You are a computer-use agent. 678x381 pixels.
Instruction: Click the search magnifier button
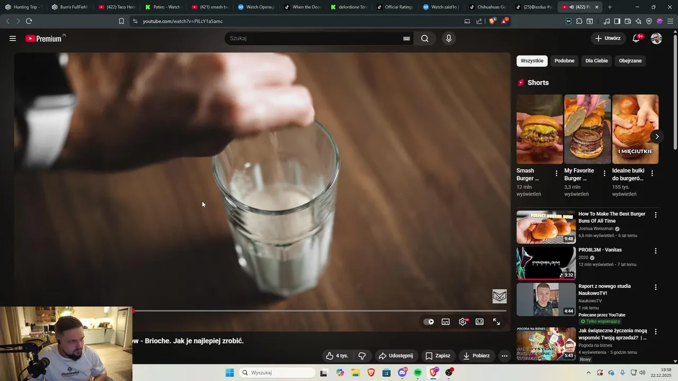pos(425,38)
